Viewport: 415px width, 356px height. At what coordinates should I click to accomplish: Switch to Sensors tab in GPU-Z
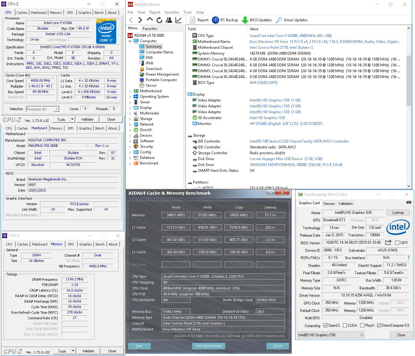[329, 204]
